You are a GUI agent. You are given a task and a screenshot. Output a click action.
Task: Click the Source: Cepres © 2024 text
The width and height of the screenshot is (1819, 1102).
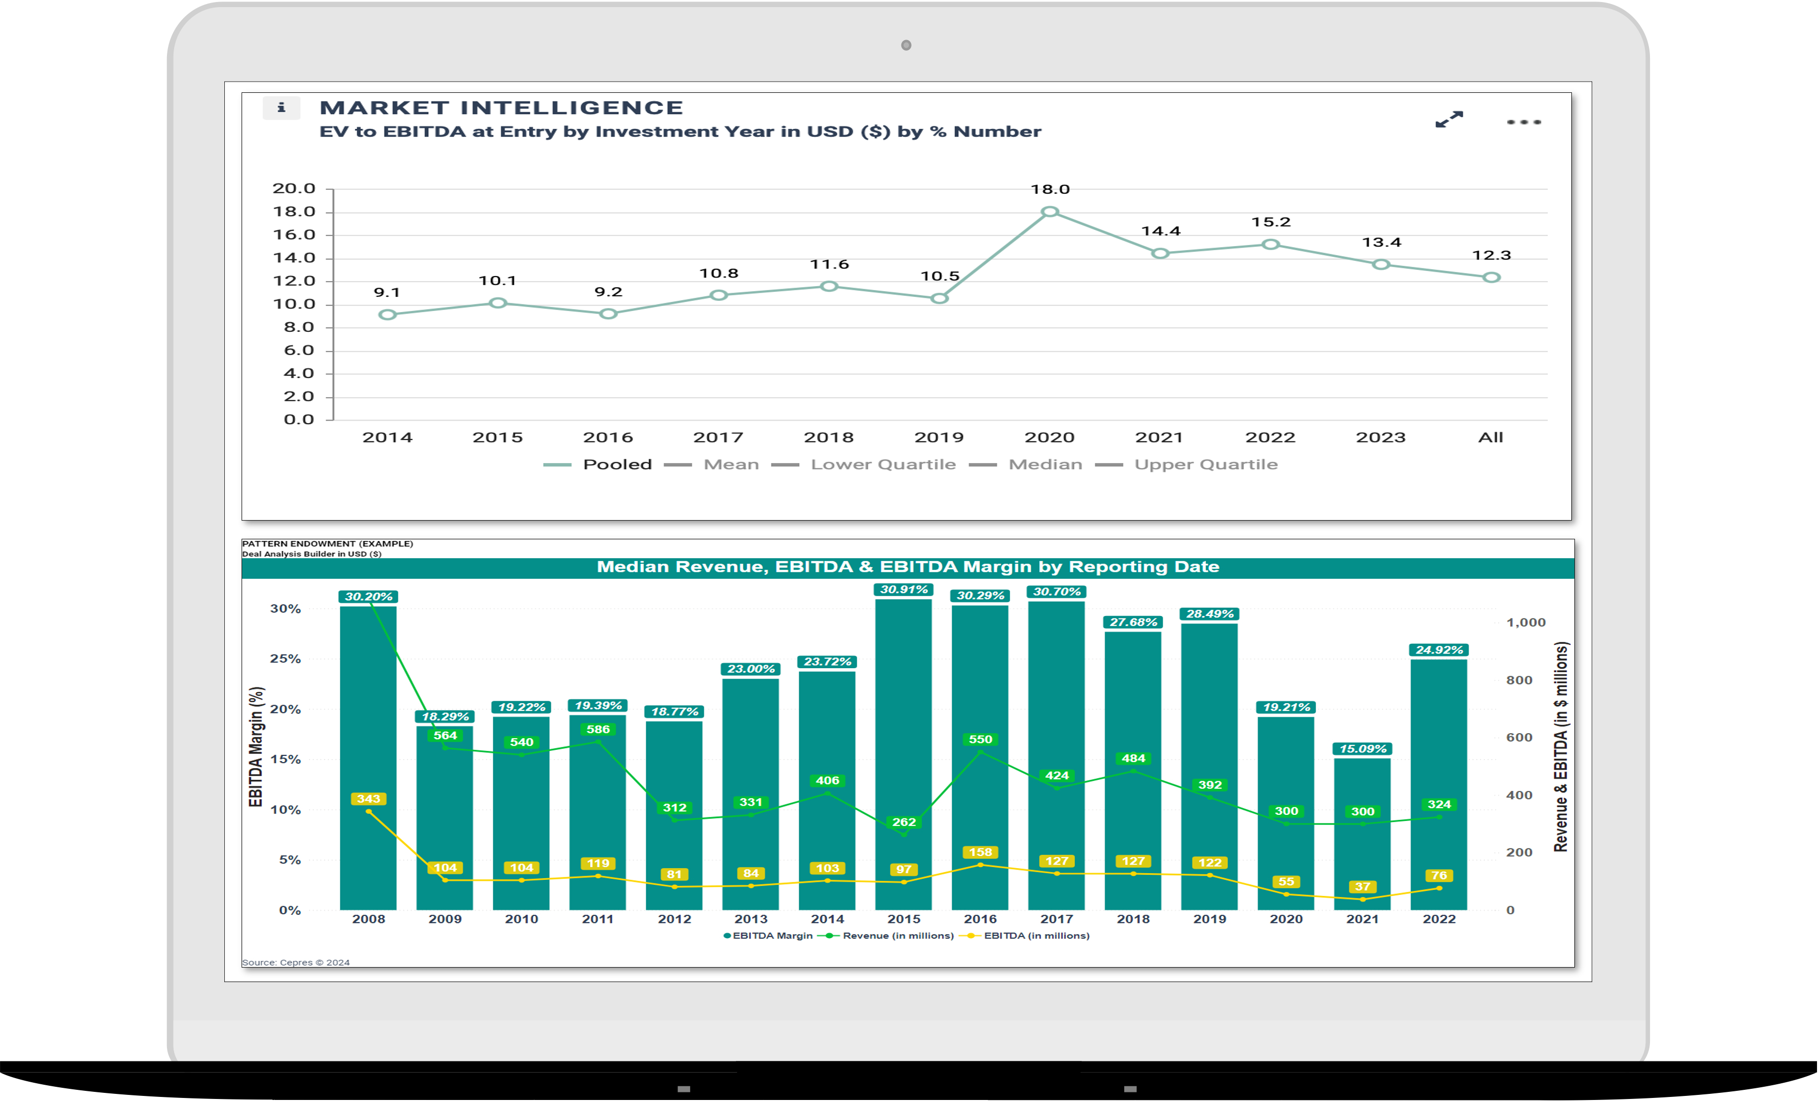296,962
